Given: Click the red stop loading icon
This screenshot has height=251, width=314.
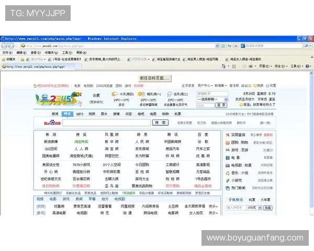Looking at the screenshot, I should 235,46.
